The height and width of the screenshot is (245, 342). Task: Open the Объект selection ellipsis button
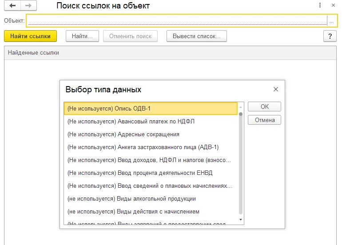(331, 21)
